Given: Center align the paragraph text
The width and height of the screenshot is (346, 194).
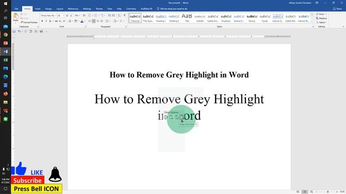Looking at the screenshot, I should 94,21.
